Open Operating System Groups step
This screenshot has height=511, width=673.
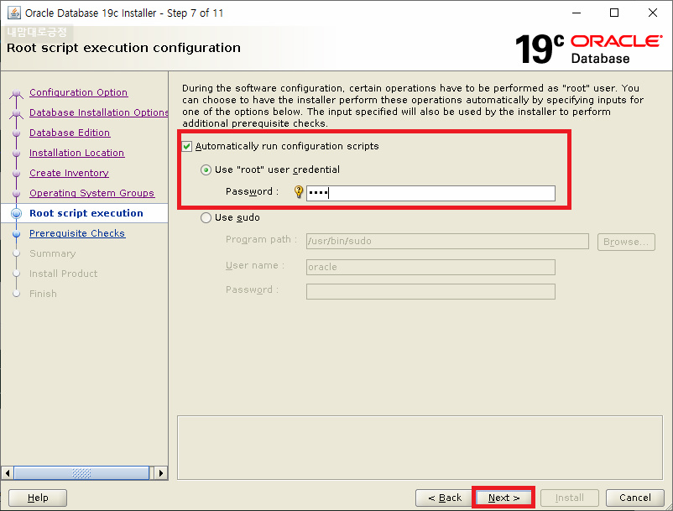[91, 193]
